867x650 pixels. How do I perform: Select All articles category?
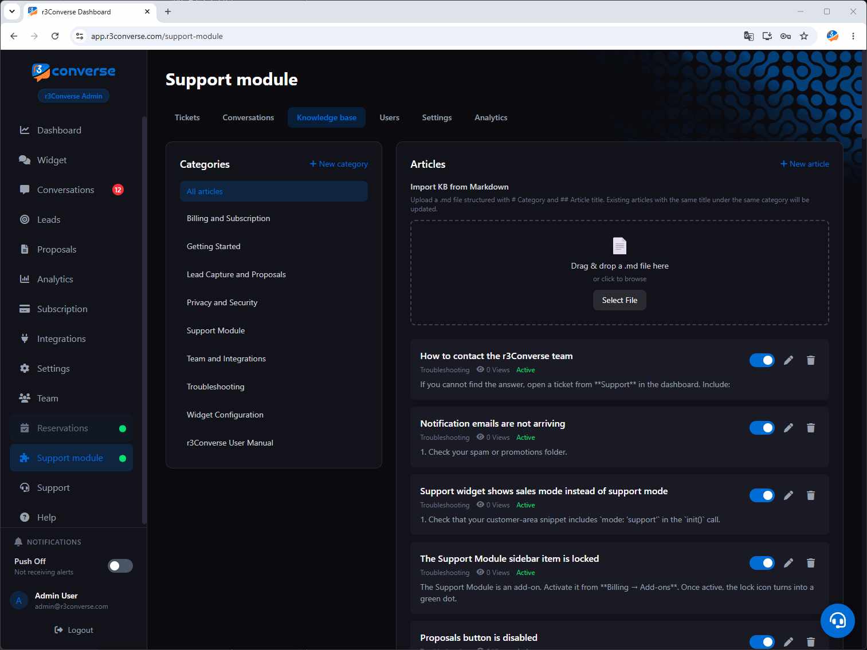(274, 191)
